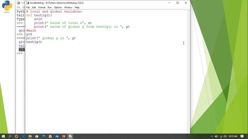Click the 10:23 AM clock
The height and width of the screenshot is (139, 248).
pyautogui.click(x=233, y=136)
